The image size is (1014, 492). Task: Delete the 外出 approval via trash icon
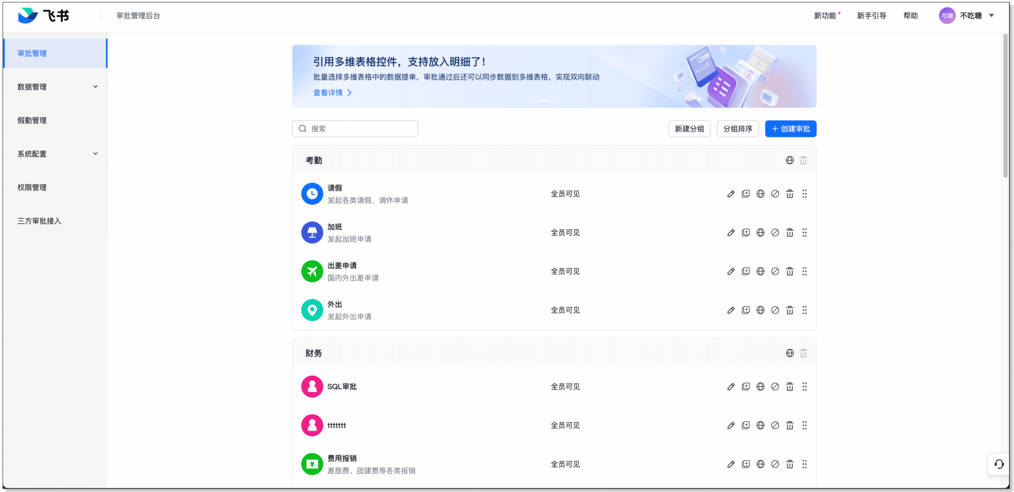[x=790, y=310]
